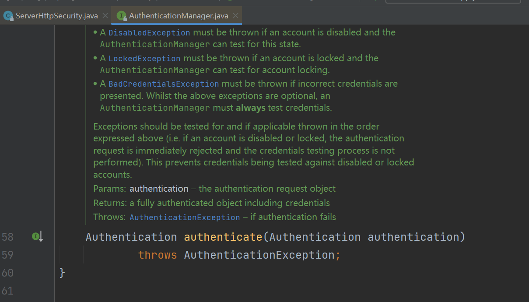Close the AuthenticationManager.java tab
Screen dimensions: 529x302
pyautogui.click(x=236, y=16)
